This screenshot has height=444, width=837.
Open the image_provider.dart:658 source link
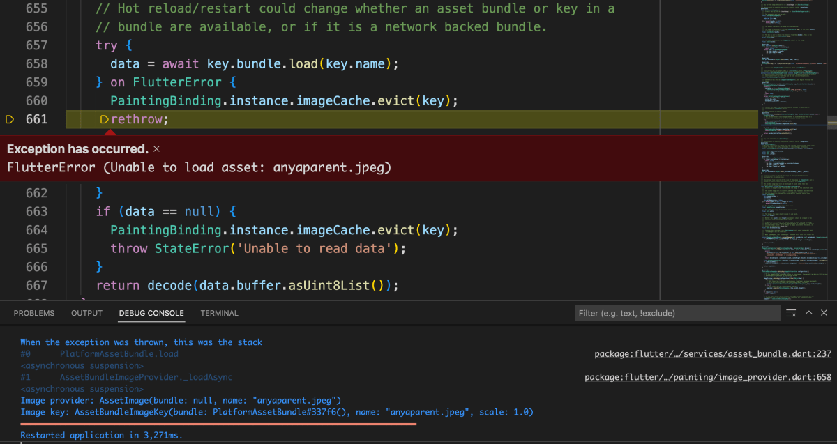708,377
